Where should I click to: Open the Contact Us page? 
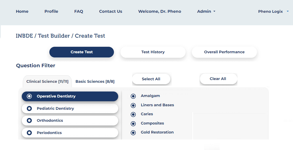pyautogui.click(x=110, y=11)
